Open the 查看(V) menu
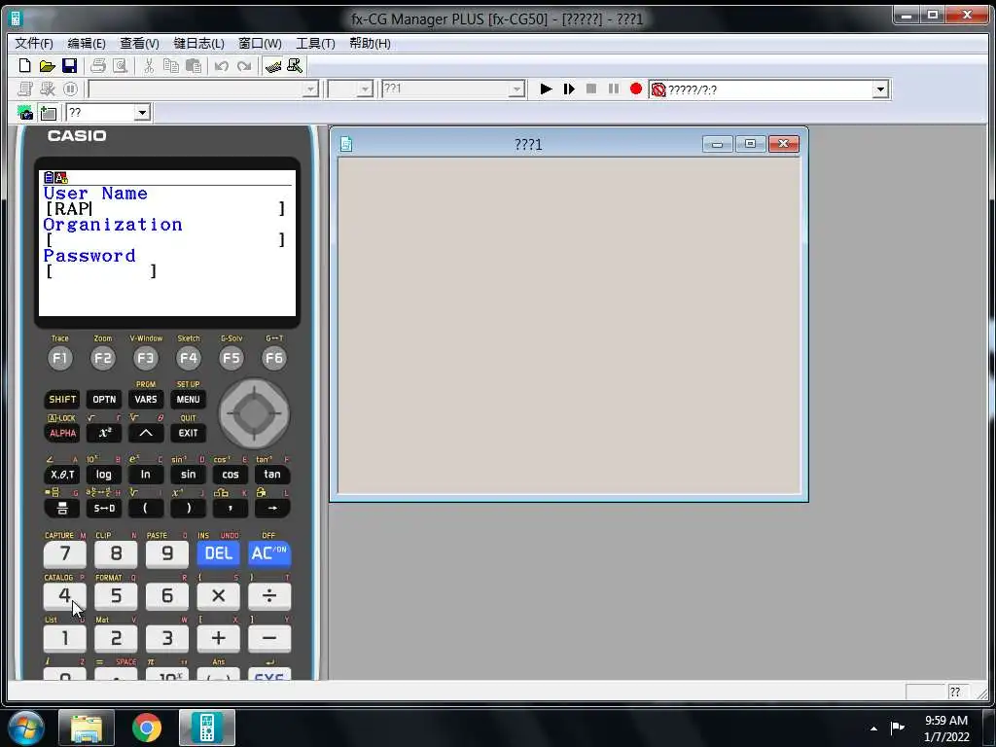Viewport: 996px width, 747px height. pos(140,43)
